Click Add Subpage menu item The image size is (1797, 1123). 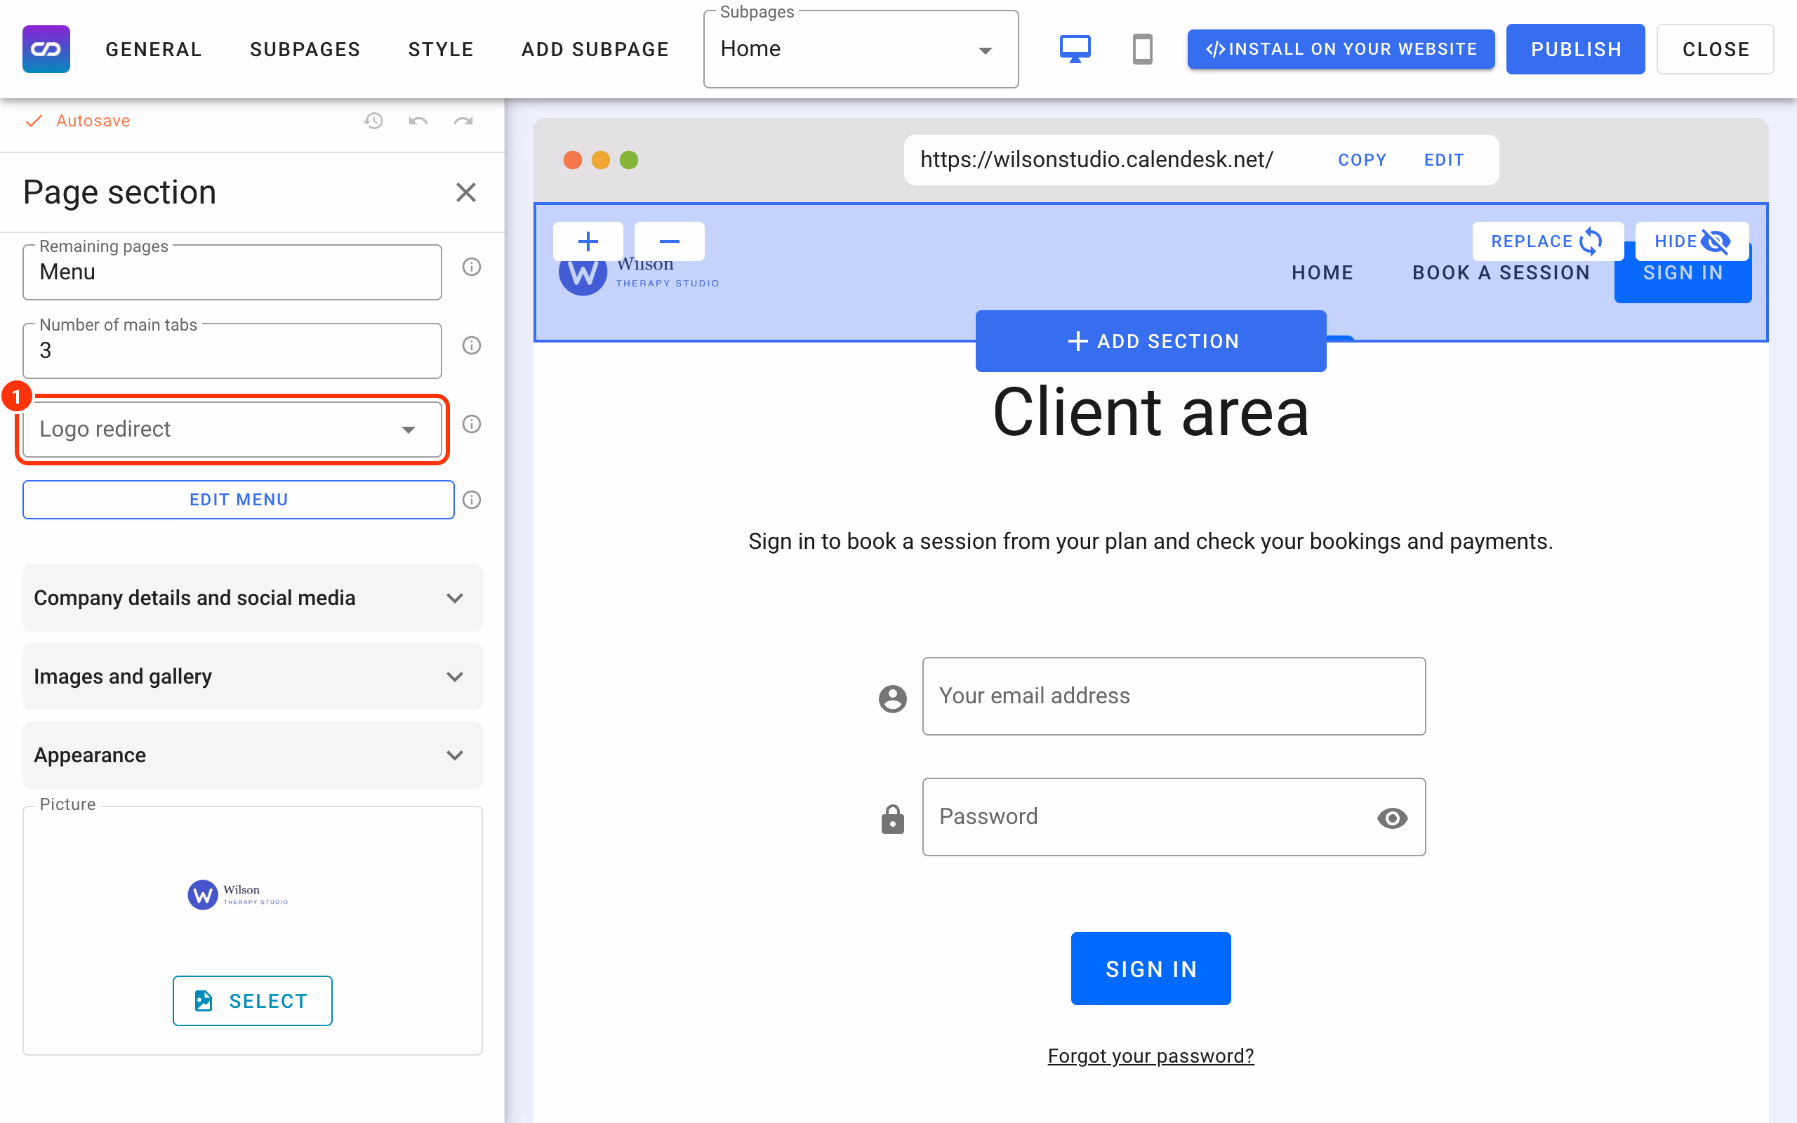[x=595, y=49]
